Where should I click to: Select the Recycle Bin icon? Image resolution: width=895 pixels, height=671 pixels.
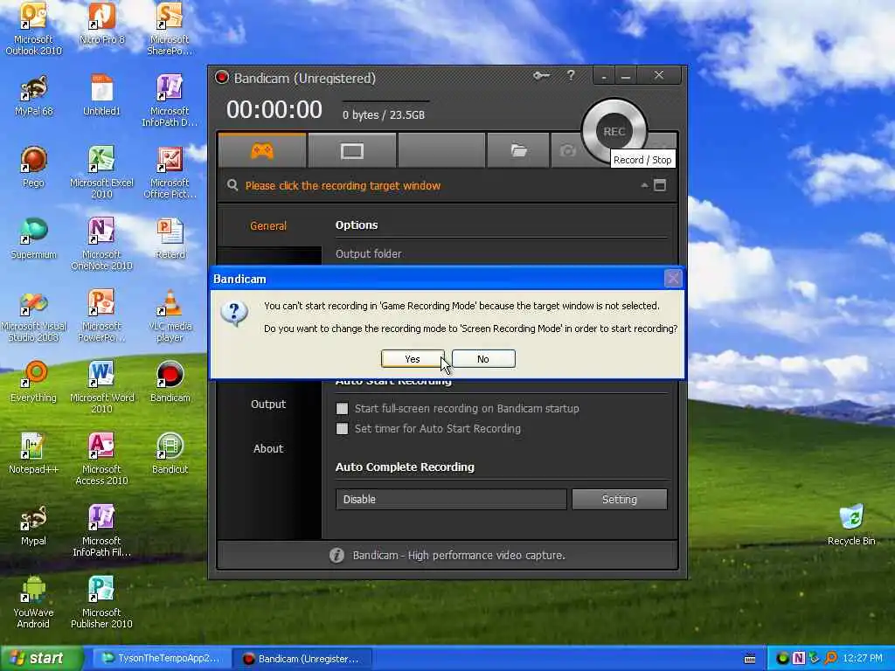(x=851, y=525)
